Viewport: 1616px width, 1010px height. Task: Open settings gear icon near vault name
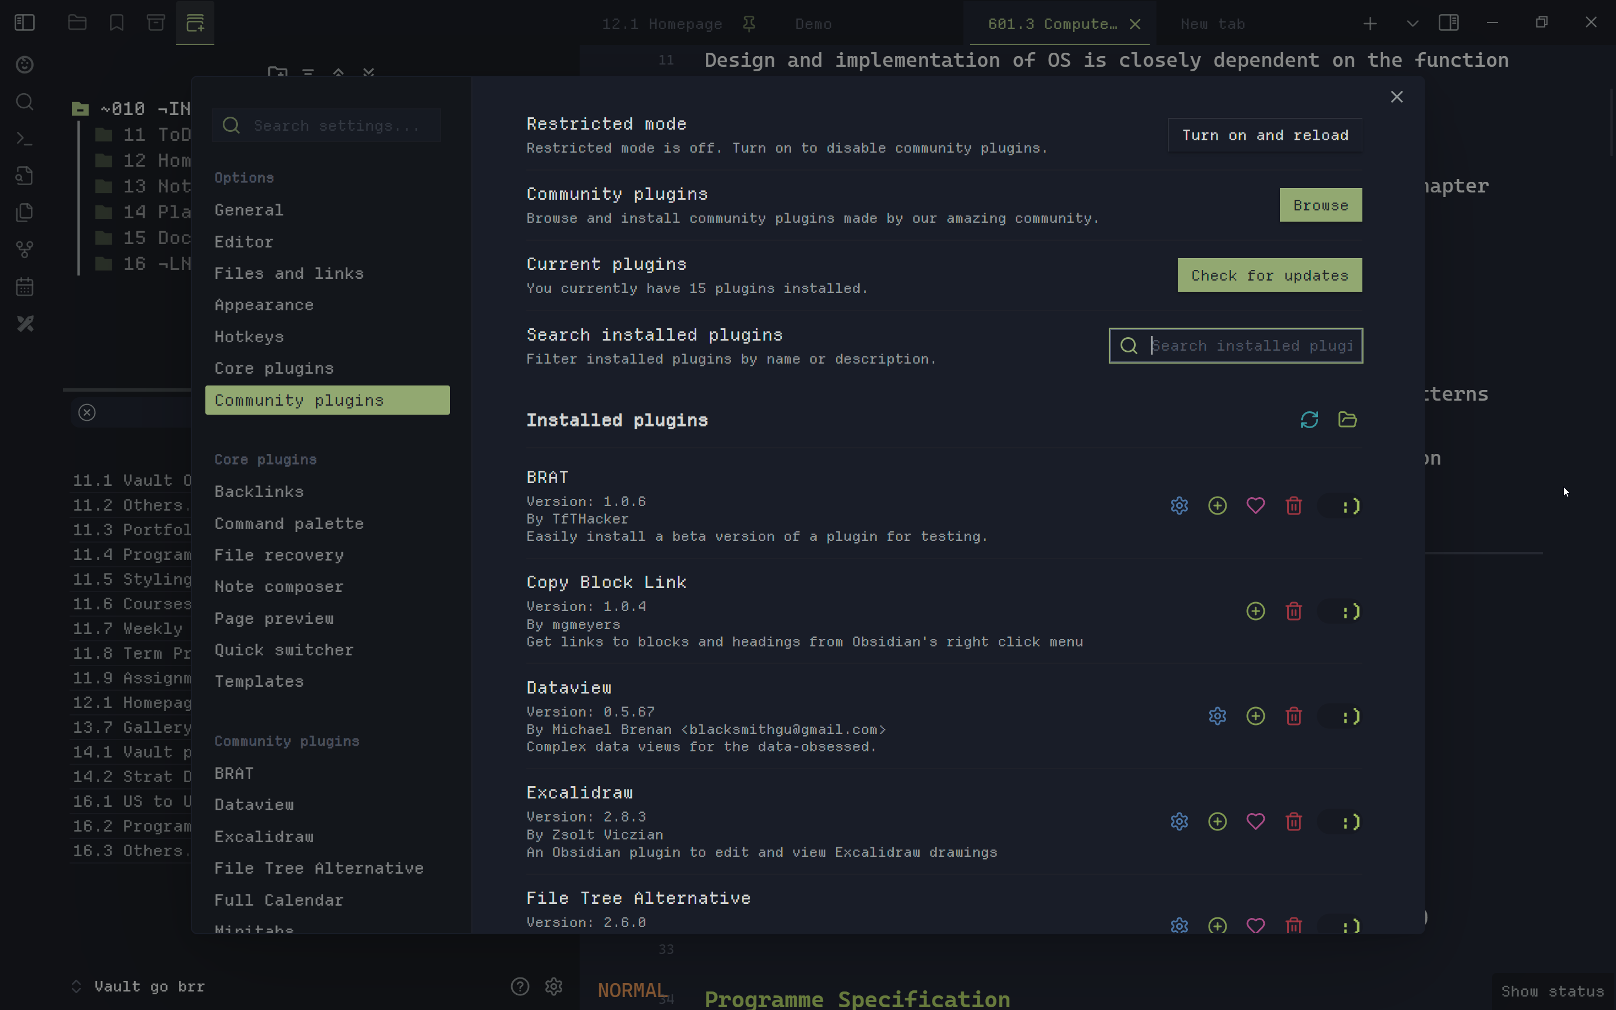554,986
